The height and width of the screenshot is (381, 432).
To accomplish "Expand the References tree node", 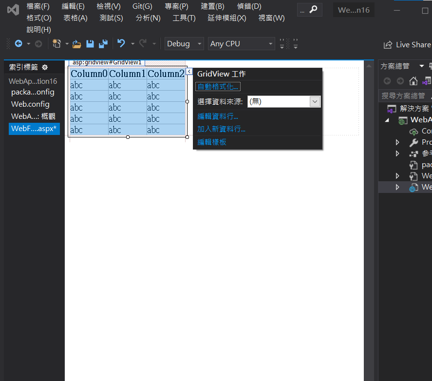I will pyautogui.click(x=397, y=153).
